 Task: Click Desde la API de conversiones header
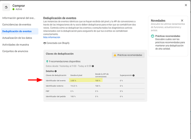(102, 75)
